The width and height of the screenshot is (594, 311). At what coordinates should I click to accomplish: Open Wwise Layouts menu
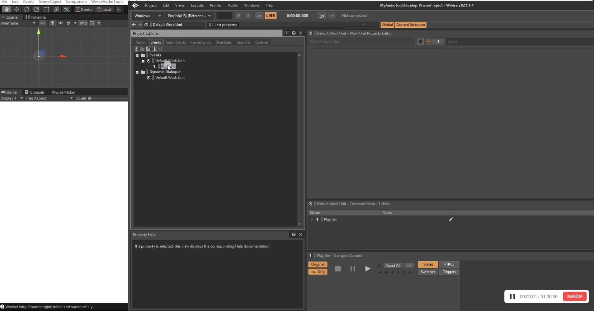[197, 5]
